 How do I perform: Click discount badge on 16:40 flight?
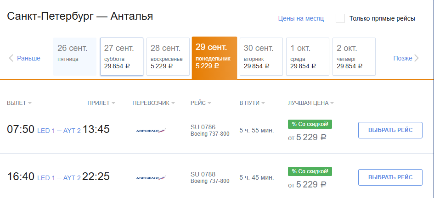(x=310, y=171)
